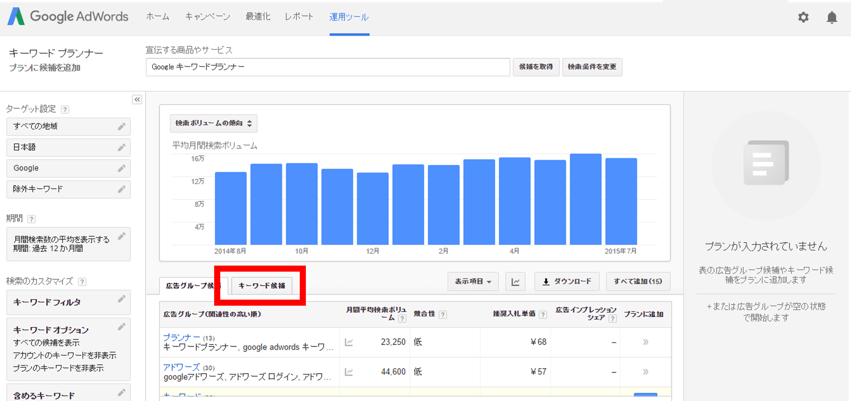Click the Google AdWords logo
851x401 pixels.
pos(68,16)
